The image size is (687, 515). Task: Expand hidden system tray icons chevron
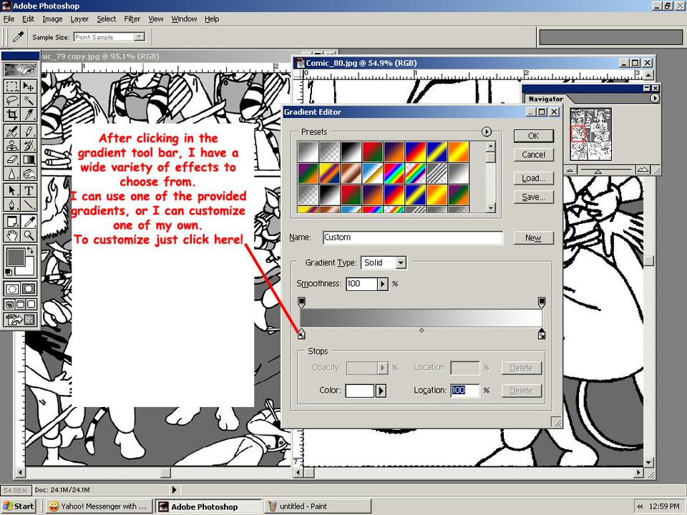(x=640, y=506)
